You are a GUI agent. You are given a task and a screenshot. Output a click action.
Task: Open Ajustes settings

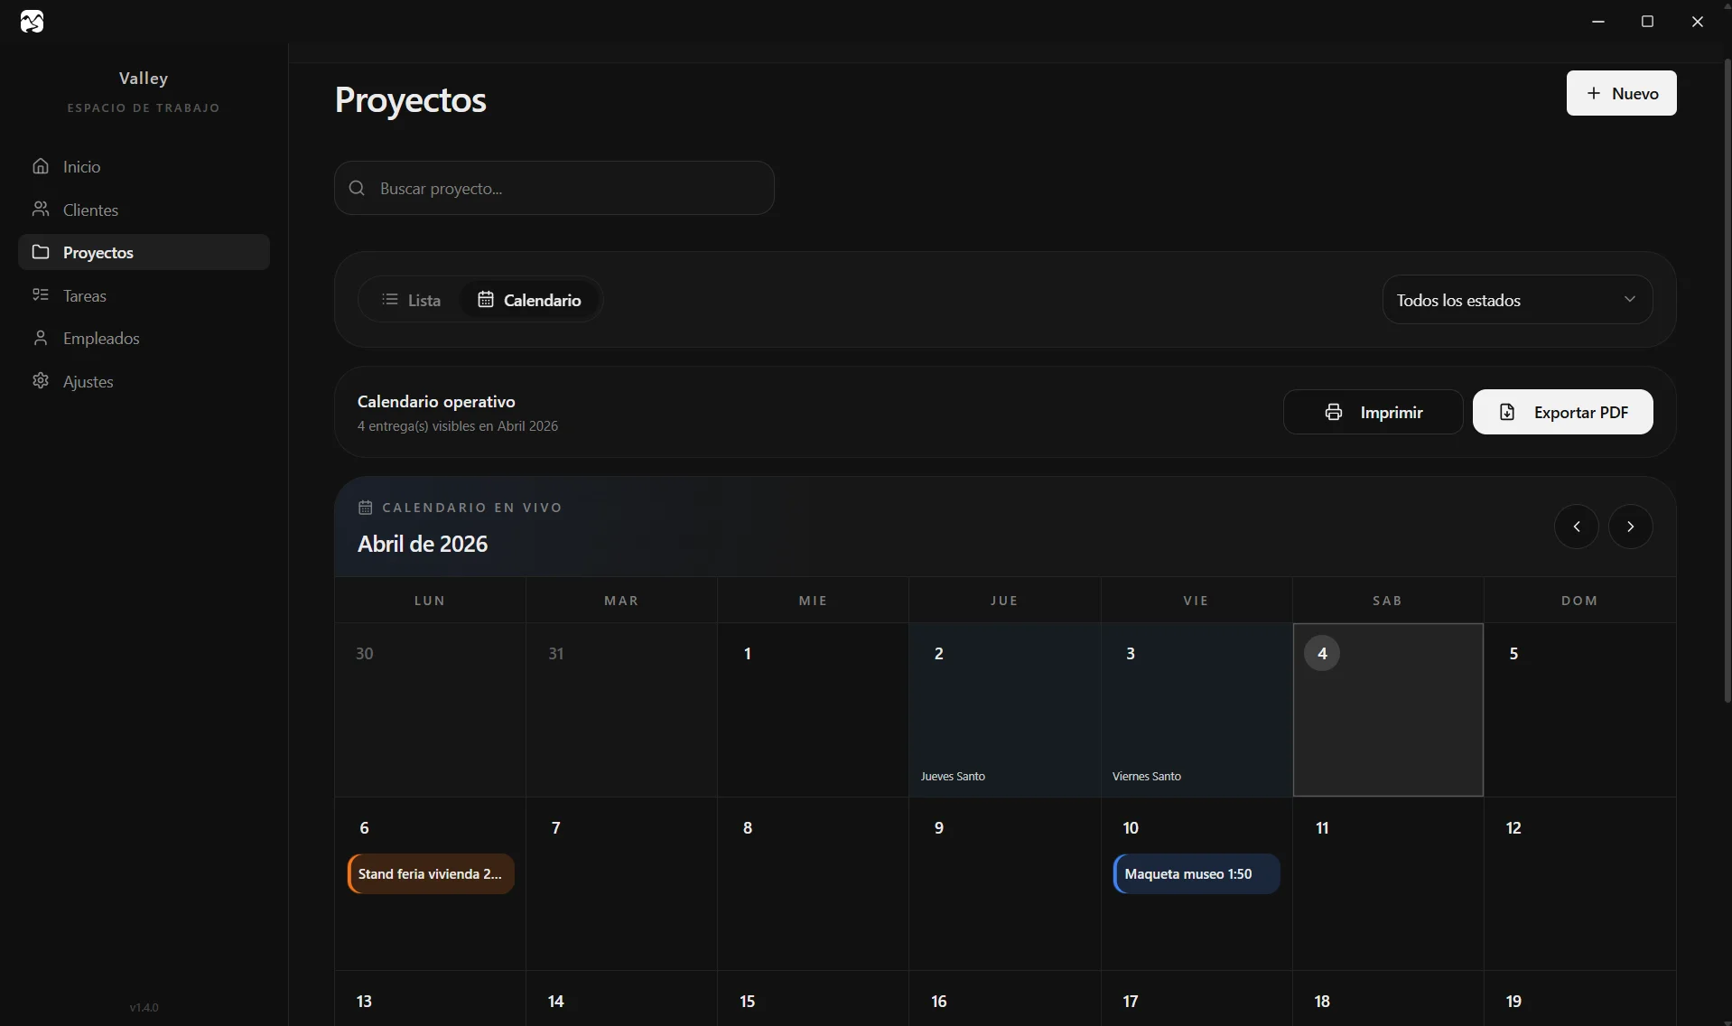[x=88, y=381]
